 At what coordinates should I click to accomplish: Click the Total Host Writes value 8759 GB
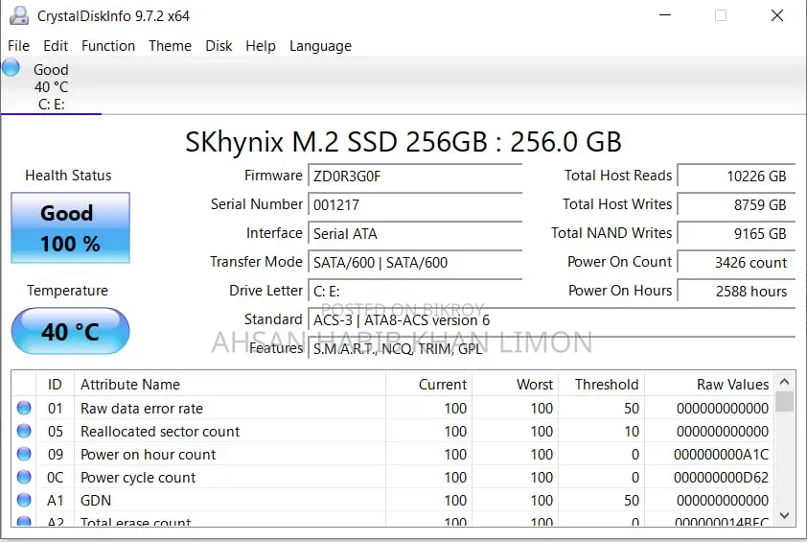tap(736, 205)
